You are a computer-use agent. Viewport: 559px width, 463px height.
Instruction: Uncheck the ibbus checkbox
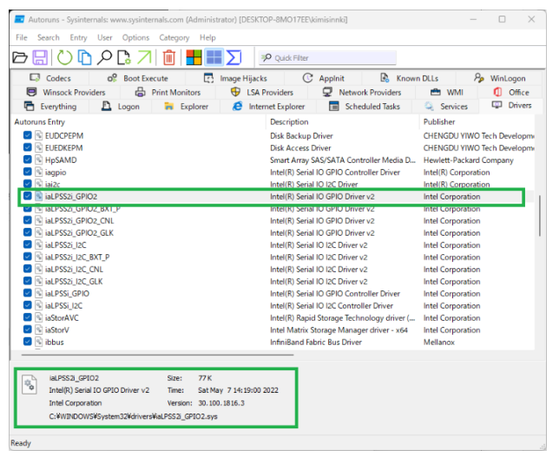click(x=28, y=342)
